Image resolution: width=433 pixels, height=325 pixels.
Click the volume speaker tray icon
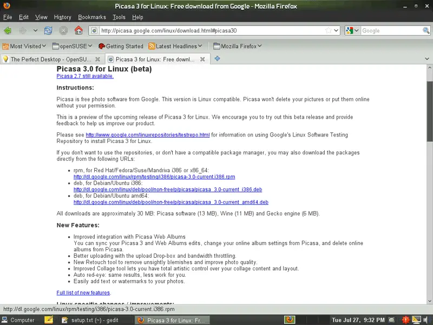tap(426, 320)
